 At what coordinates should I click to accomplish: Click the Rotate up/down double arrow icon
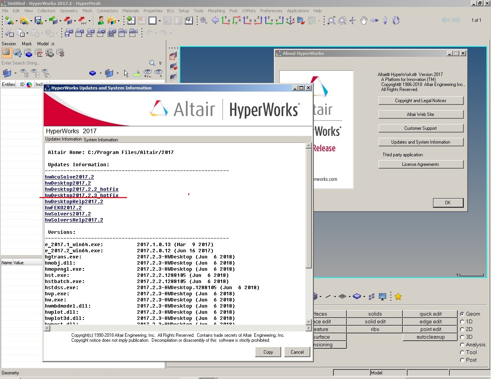[x=385, y=20]
